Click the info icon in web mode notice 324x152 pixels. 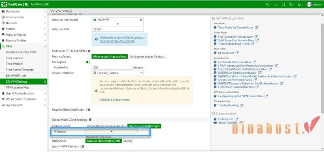tap(96, 39)
